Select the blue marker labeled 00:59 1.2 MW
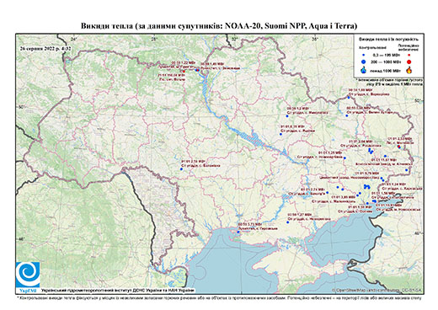Viewport: 438px width, 310px height. coord(287,115)
